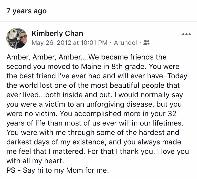197x179 pixels.
Task: Click the "7 years ago" memory header
Action: pos(26,11)
